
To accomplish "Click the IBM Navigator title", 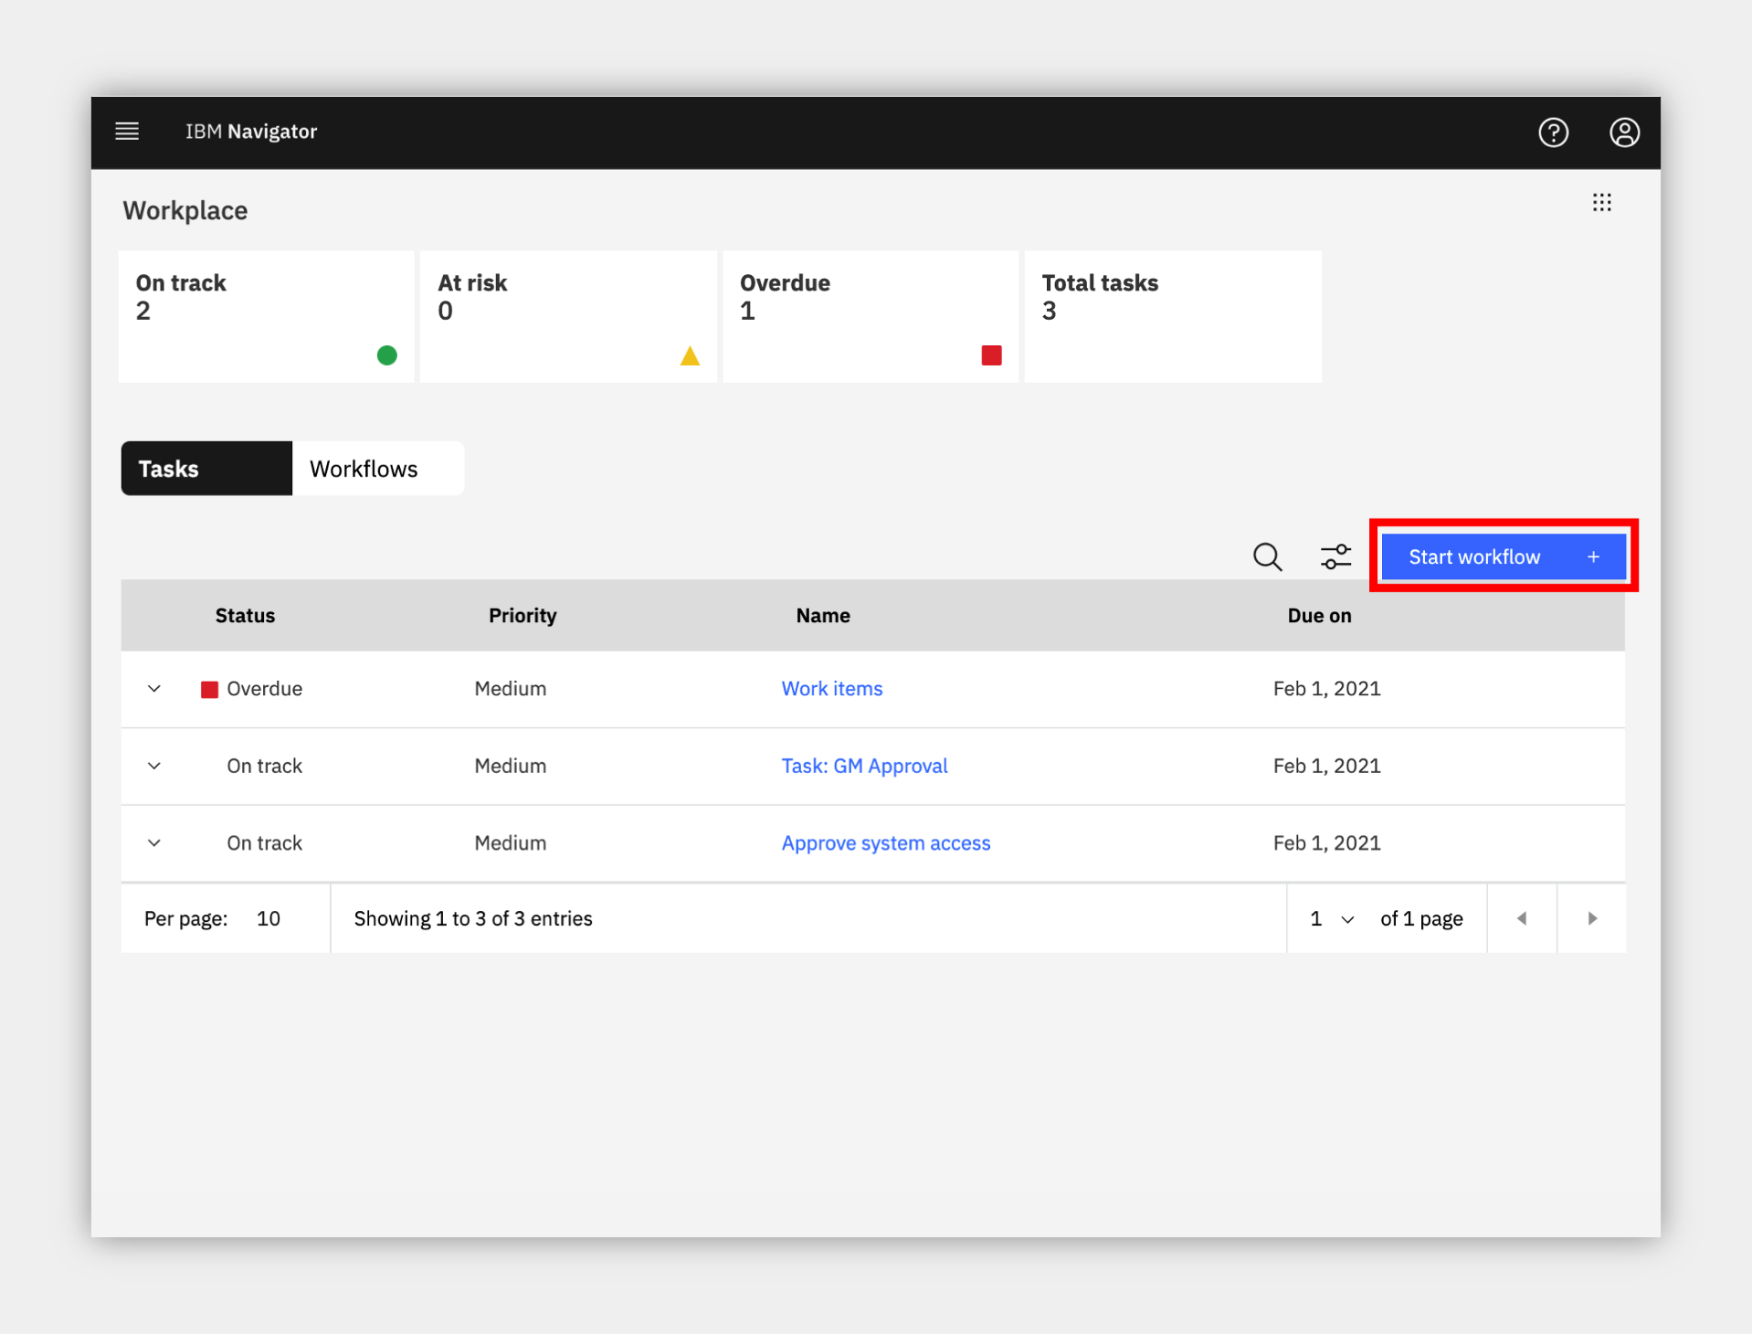I will tap(251, 132).
